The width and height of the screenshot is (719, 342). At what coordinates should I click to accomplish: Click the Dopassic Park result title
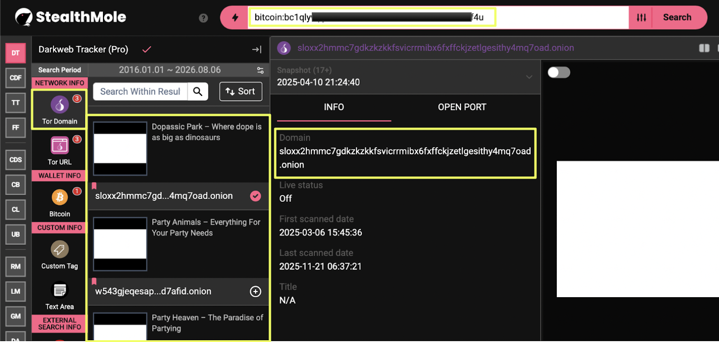(x=207, y=132)
